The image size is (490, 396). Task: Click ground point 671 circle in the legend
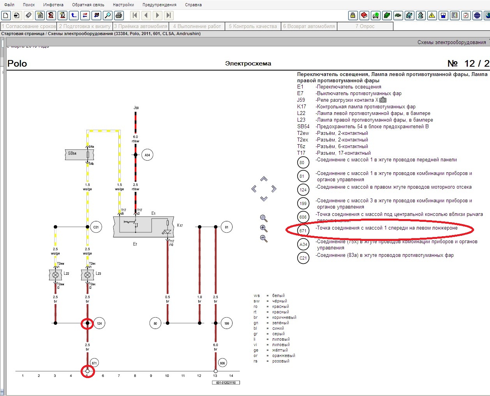tap(303, 231)
